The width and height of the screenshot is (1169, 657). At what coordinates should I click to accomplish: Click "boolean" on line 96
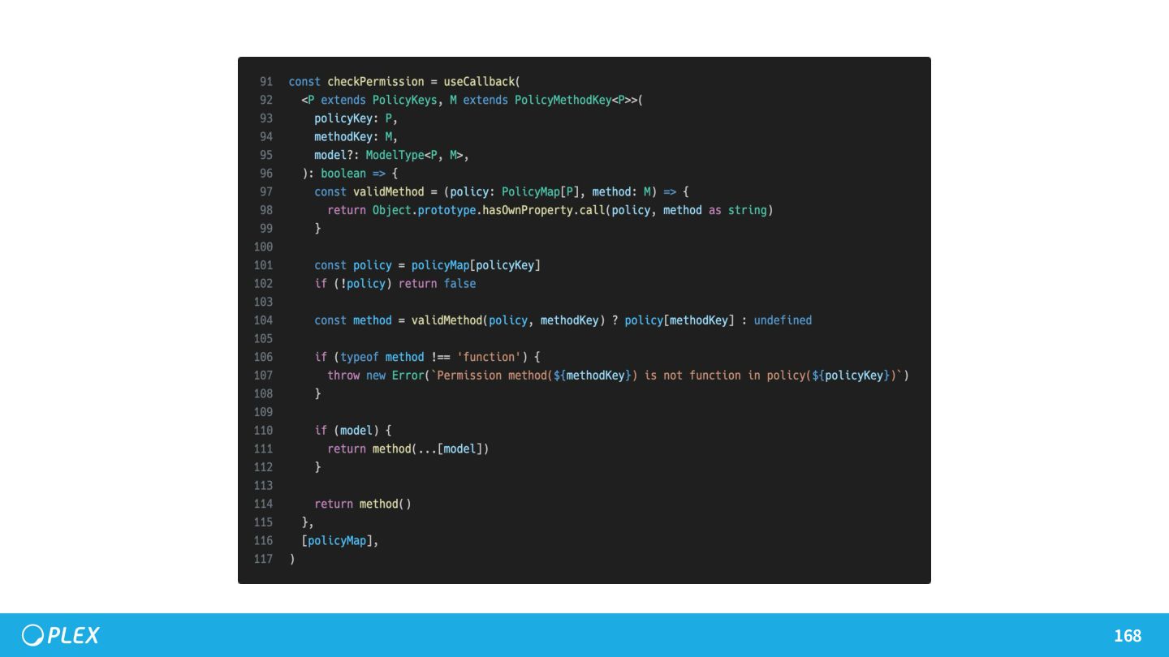[x=343, y=174]
